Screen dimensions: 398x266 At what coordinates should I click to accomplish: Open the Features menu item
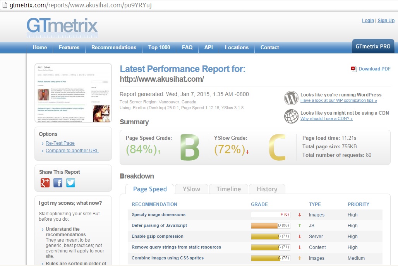point(69,48)
